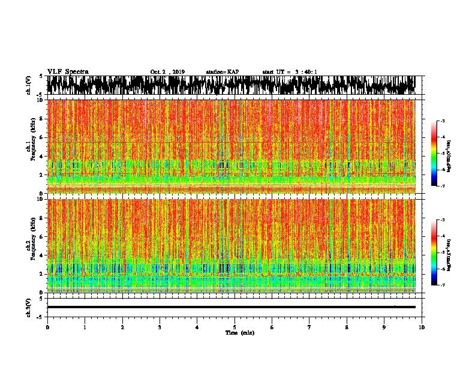The image size is (475, 367).
Task: Click the time axis tick label "1"
Action: click(x=85, y=327)
